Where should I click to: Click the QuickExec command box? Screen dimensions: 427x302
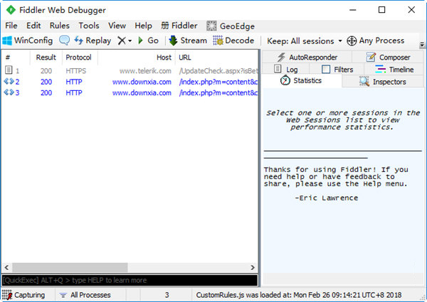[130, 280]
